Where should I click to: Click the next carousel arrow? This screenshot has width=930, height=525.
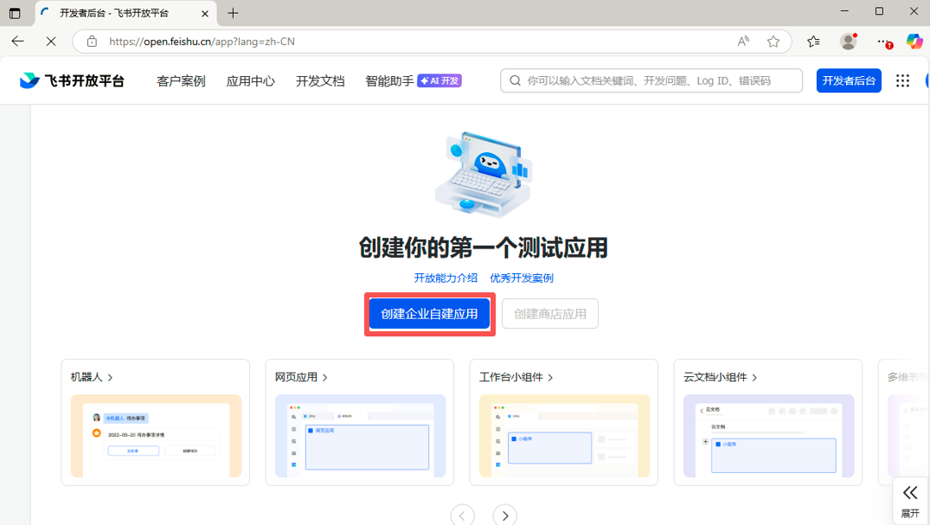click(x=504, y=515)
